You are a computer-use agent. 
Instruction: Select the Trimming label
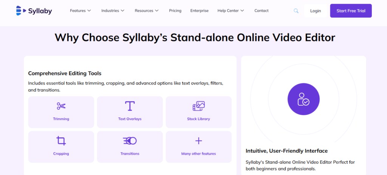(x=61, y=119)
